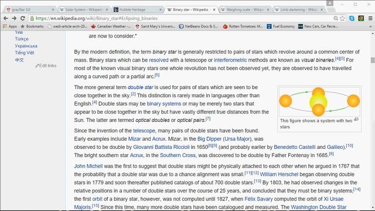Click the scrollbar up arrow
375x211 pixels.
pyautogui.click(x=373, y=33)
